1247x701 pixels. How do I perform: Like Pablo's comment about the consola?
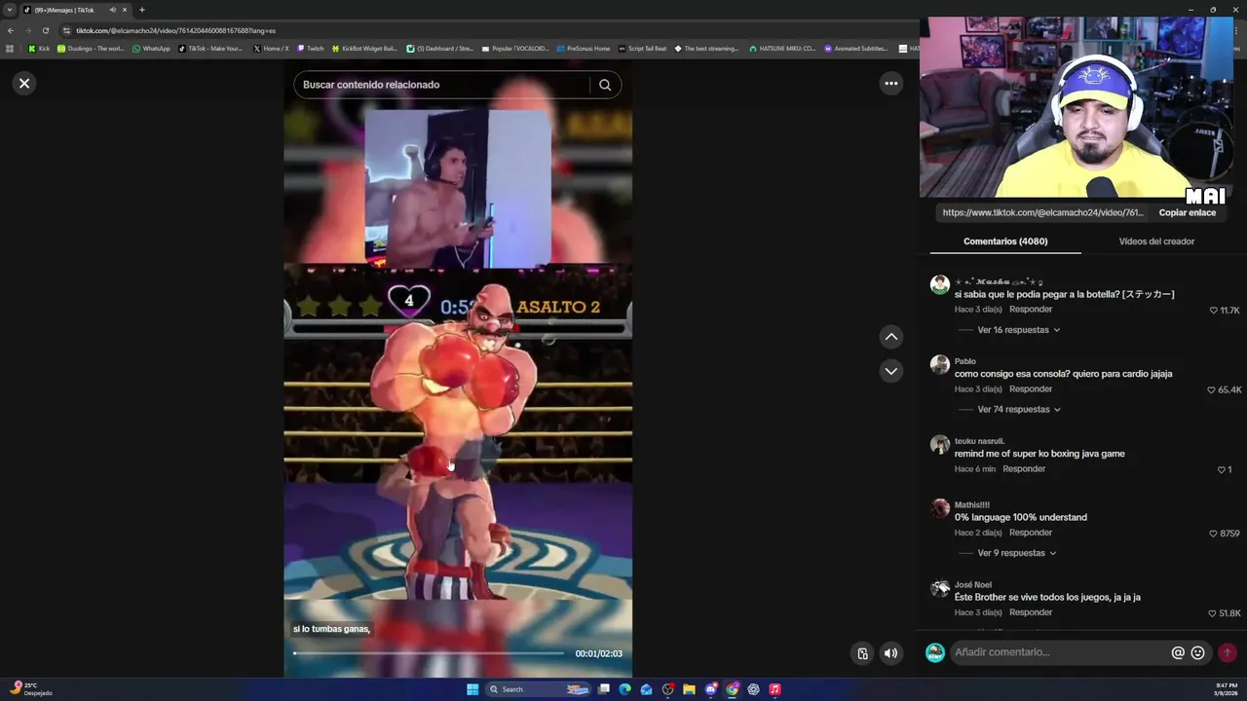(1211, 390)
